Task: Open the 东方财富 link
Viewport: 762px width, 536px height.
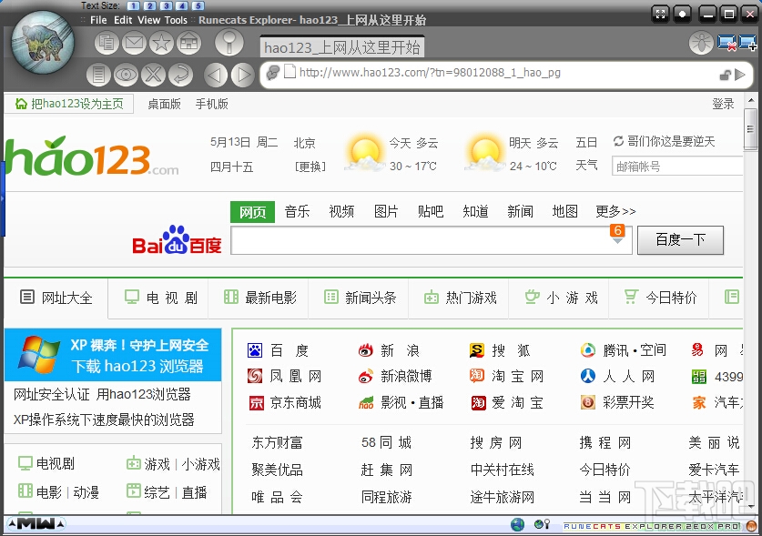Action: click(277, 442)
